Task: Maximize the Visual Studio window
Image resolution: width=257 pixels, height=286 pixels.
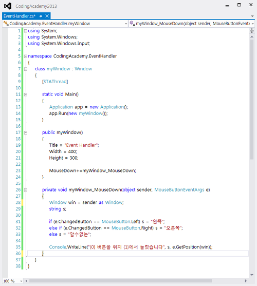Action: [239, 5]
